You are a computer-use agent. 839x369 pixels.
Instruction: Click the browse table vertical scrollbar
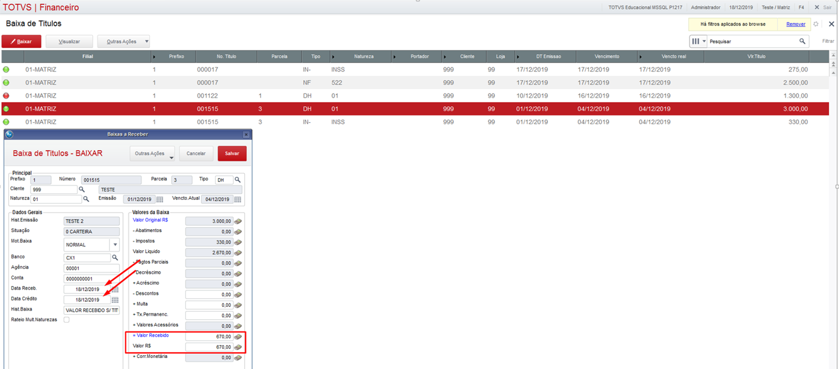pyautogui.click(x=833, y=64)
